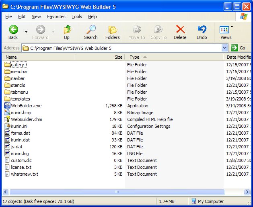This screenshot has height=207, width=253.
Task: Select the irunin.lng file icon
Action: point(7,154)
